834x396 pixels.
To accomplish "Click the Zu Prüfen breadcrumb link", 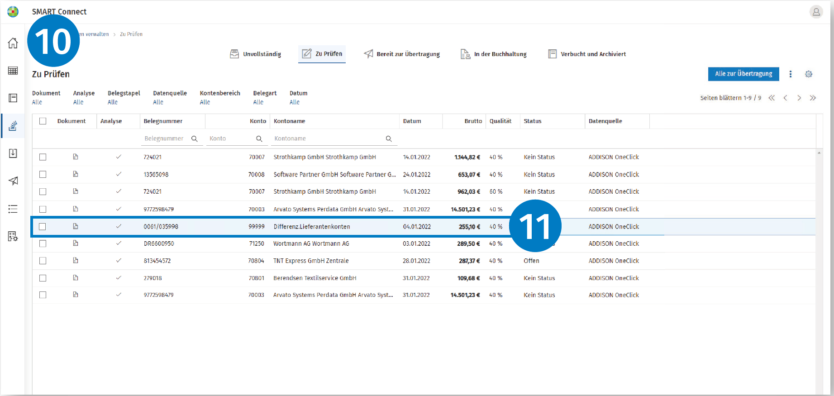I will pyautogui.click(x=131, y=34).
